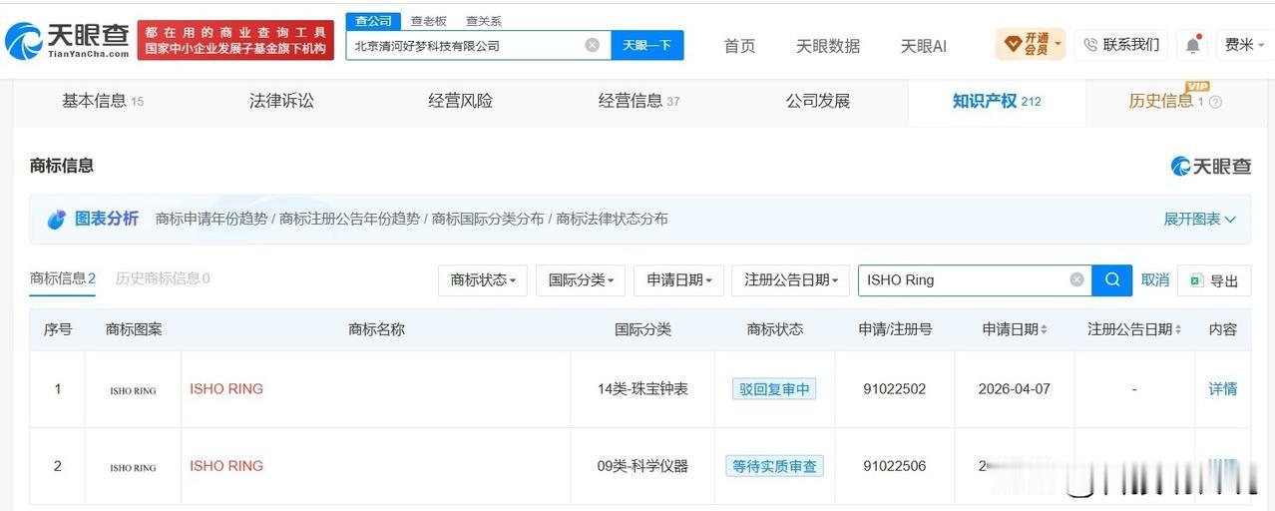Open the 费米 account dropdown
This screenshot has height=511, width=1275.
[x=1243, y=45]
